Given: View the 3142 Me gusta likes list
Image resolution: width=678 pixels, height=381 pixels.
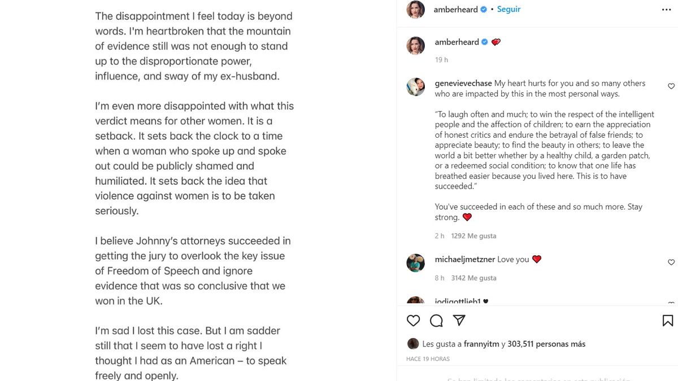Looking at the screenshot, I should pos(473,278).
